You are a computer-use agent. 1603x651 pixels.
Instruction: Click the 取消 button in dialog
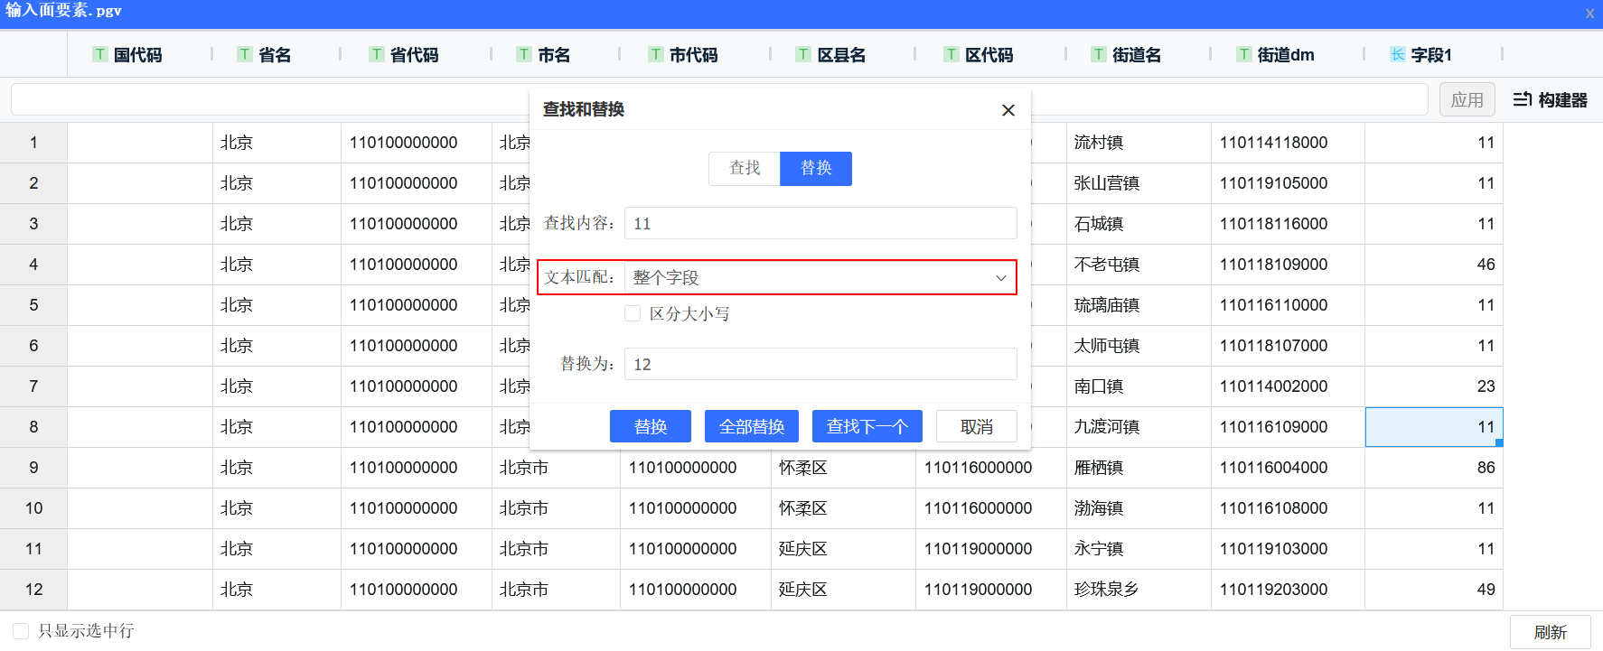coord(976,426)
